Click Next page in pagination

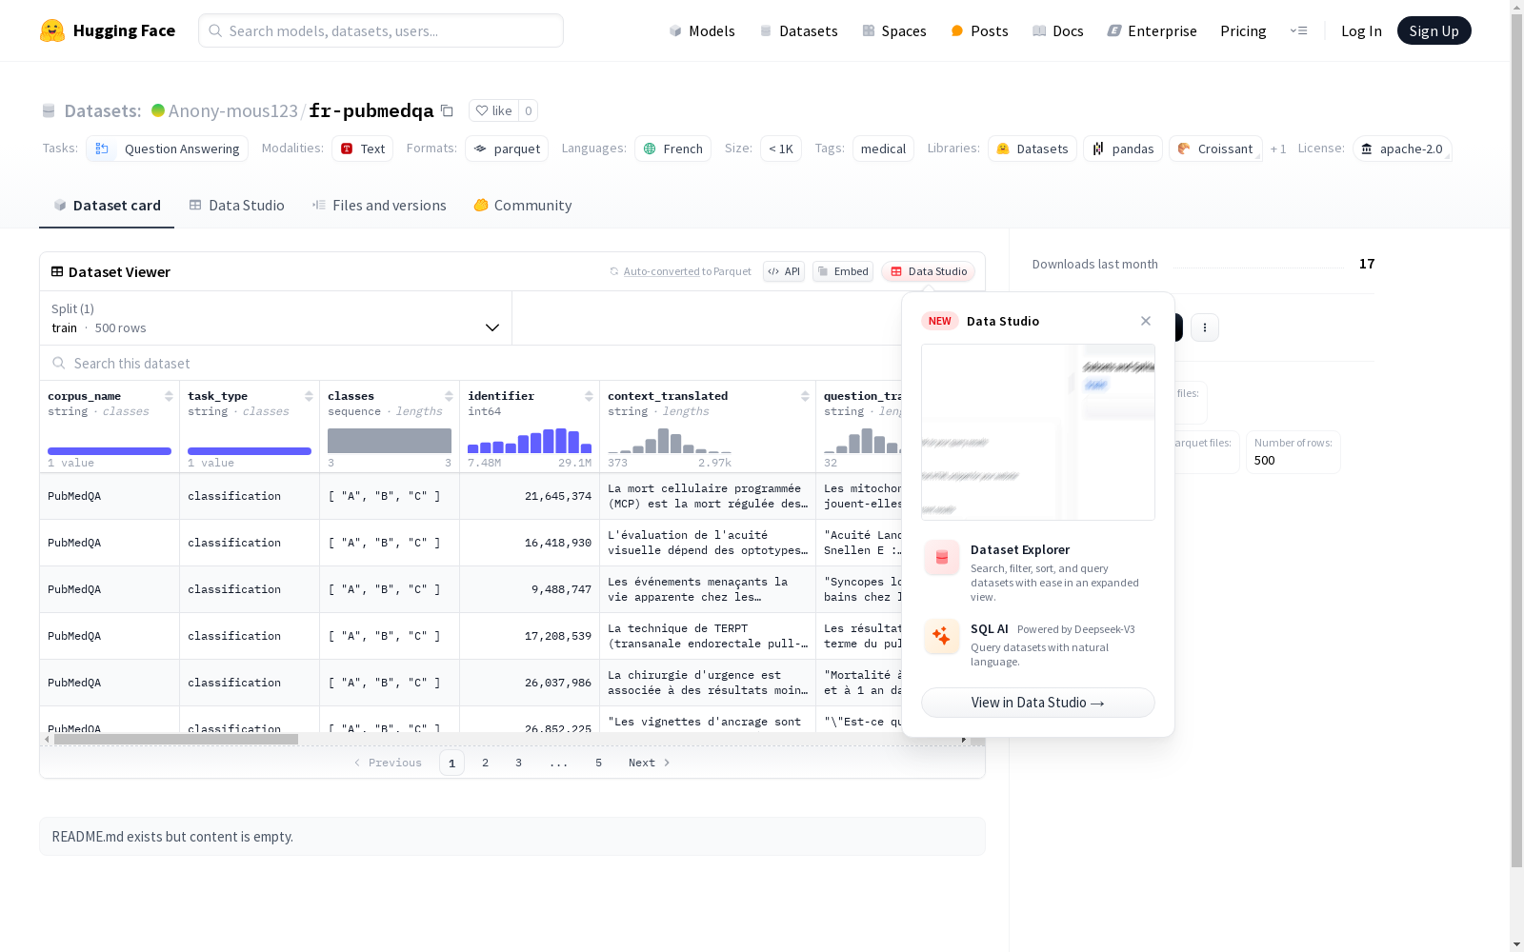coord(650,763)
